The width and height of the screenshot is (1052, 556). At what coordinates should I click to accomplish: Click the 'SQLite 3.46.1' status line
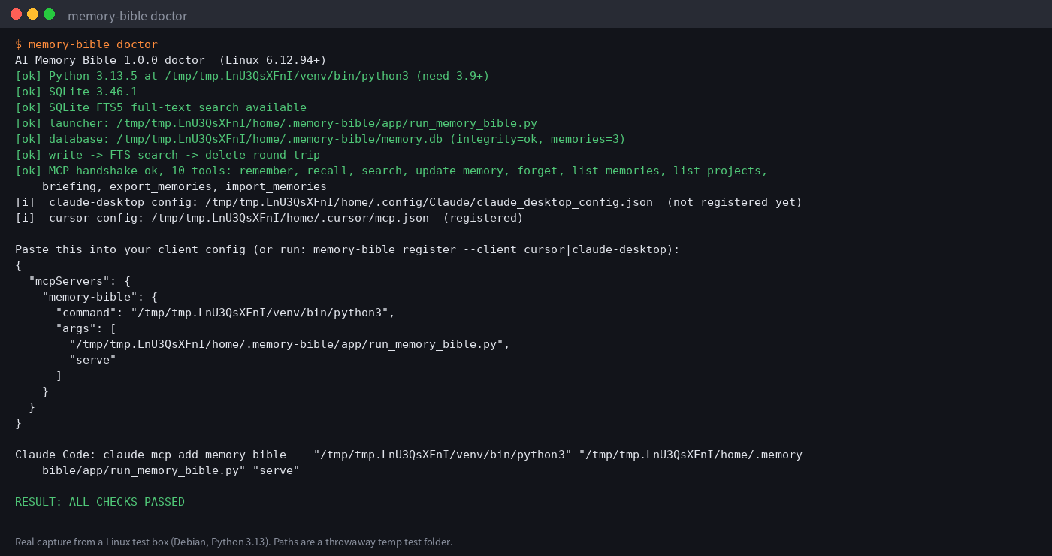point(76,92)
